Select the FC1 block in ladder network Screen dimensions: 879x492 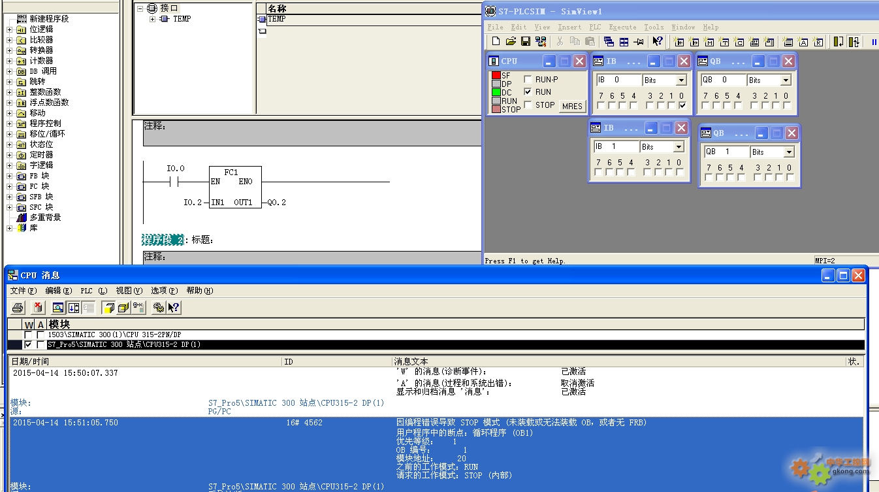pos(235,188)
